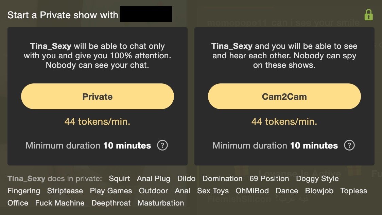Select the Domination tag
Screen dimensions: 382x215
pos(222,178)
